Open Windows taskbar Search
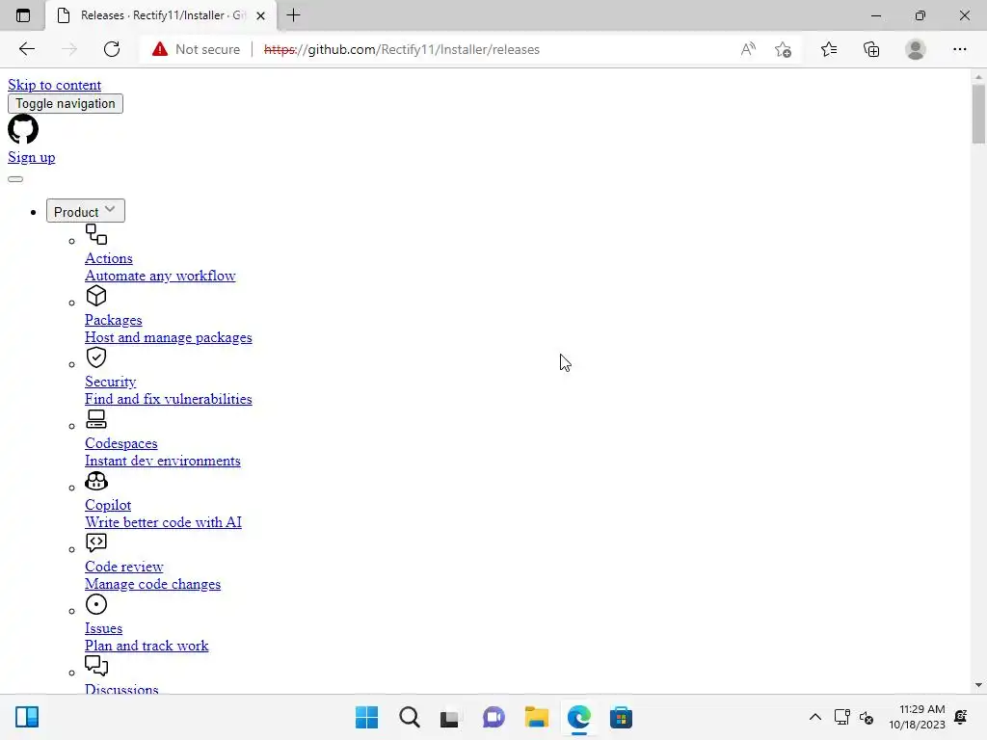The image size is (987, 740). pyautogui.click(x=409, y=717)
